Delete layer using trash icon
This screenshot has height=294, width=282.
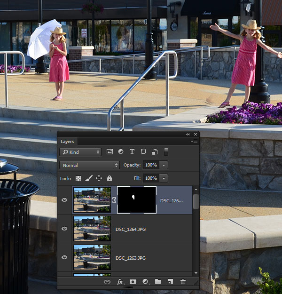183,281
